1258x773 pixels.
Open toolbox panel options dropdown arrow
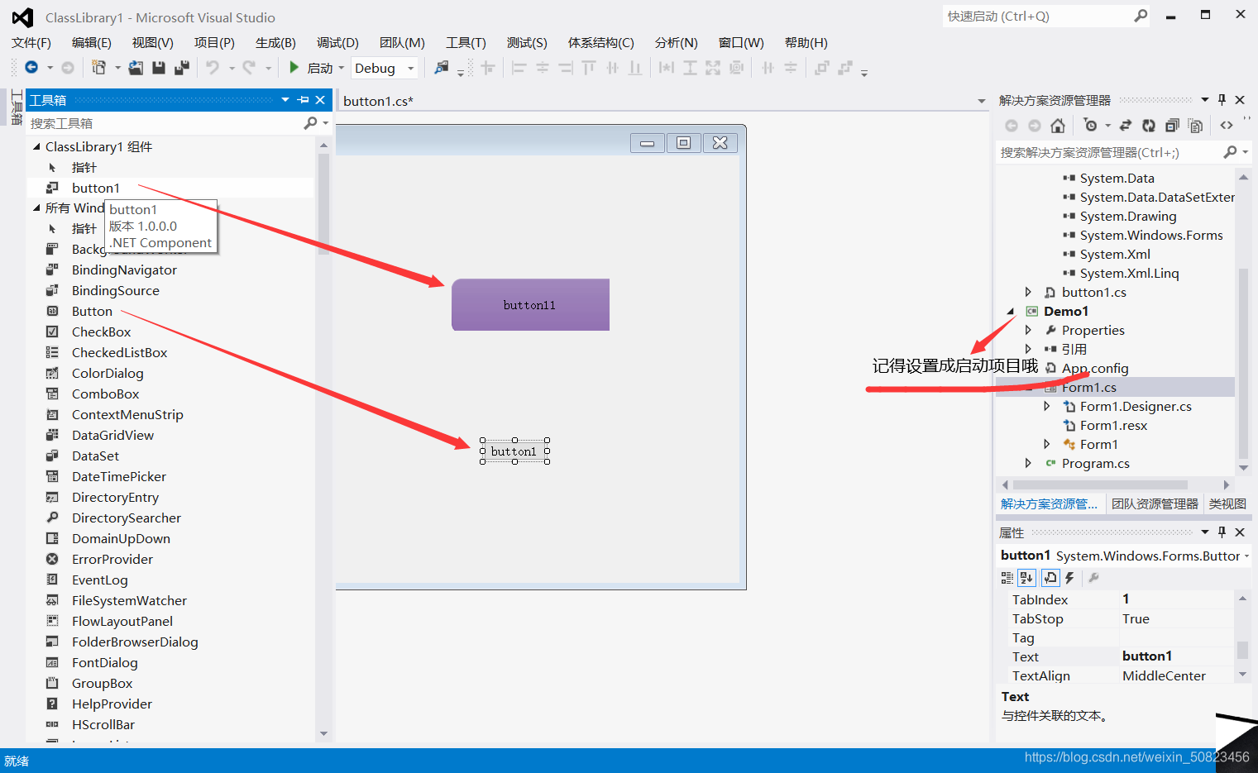tap(285, 100)
